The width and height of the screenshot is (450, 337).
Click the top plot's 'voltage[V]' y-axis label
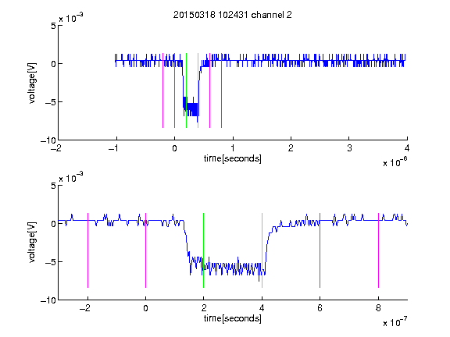coord(32,83)
